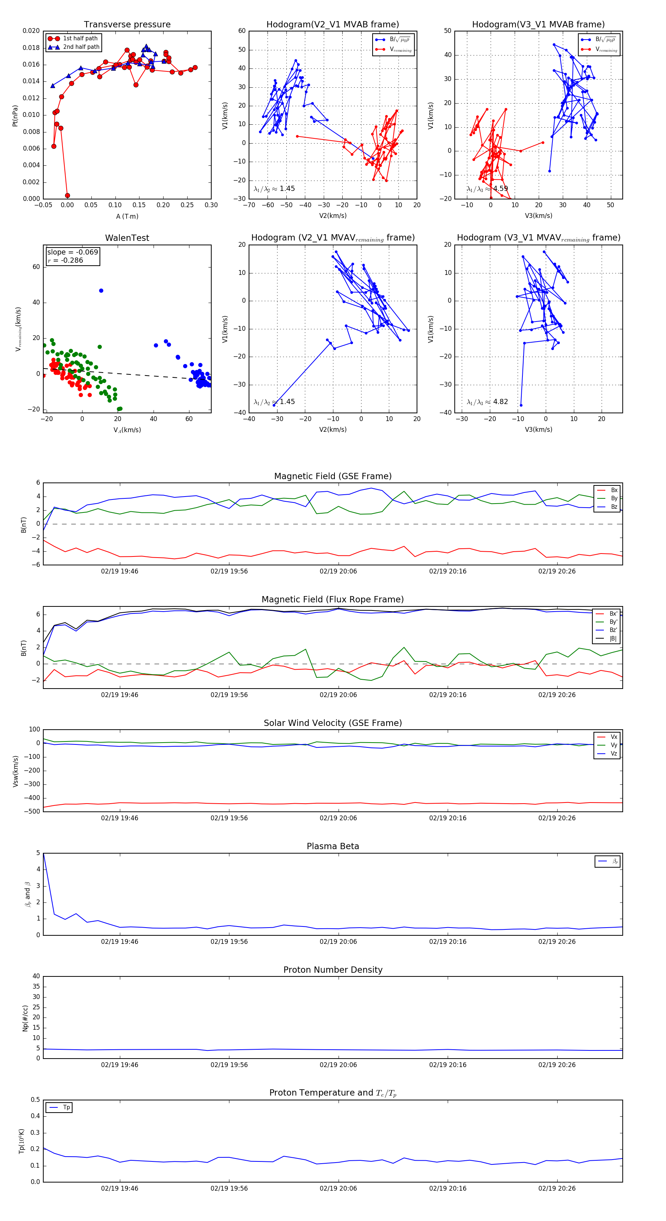Select the 'r = -0.286' annotation
Screen dimensions: 666x1221
tap(65, 260)
